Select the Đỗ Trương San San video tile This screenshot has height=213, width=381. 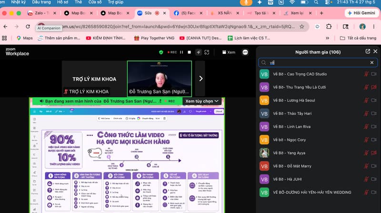pos(160,79)
